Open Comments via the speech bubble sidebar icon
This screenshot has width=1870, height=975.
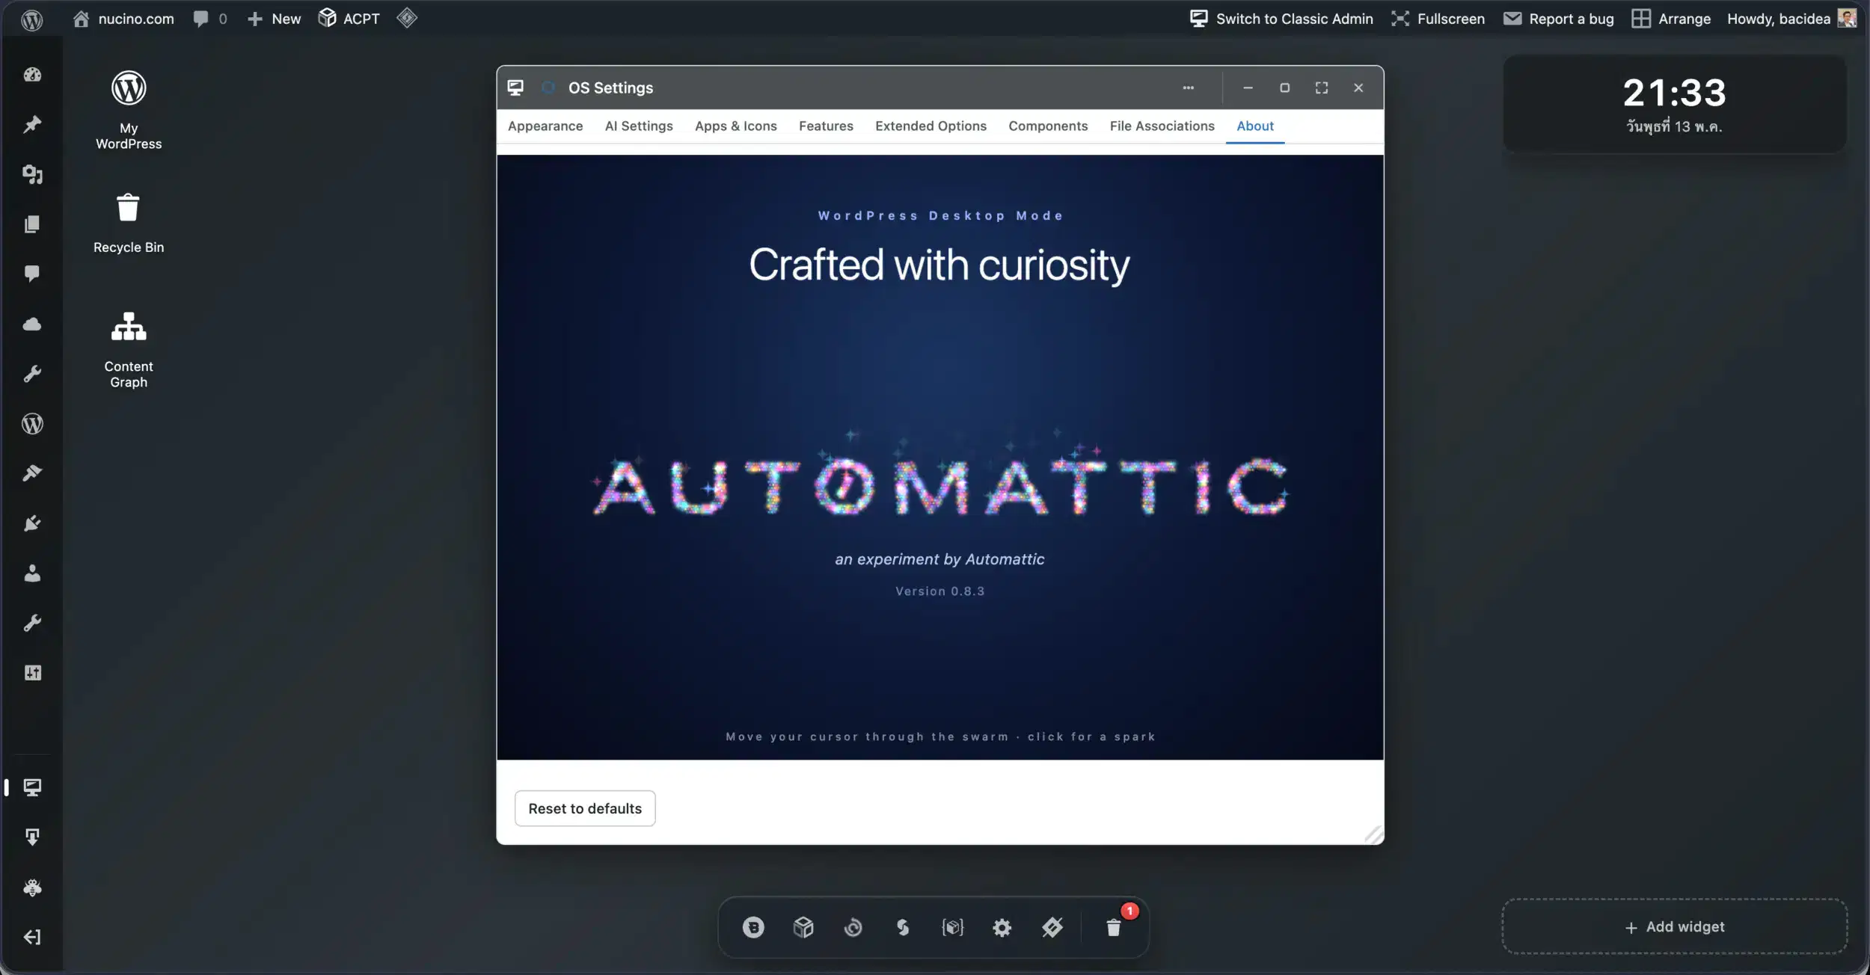pos(32,274)
